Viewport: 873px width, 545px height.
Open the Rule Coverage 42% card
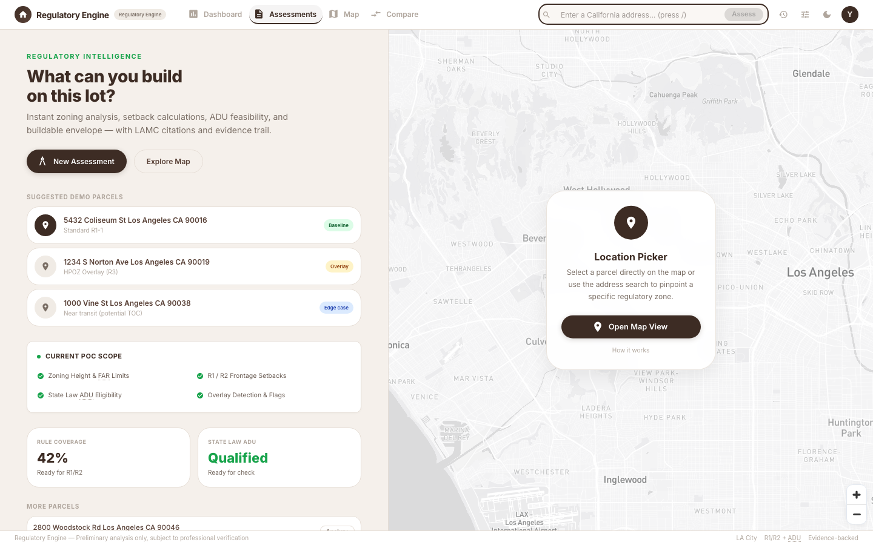pos(109,458)
